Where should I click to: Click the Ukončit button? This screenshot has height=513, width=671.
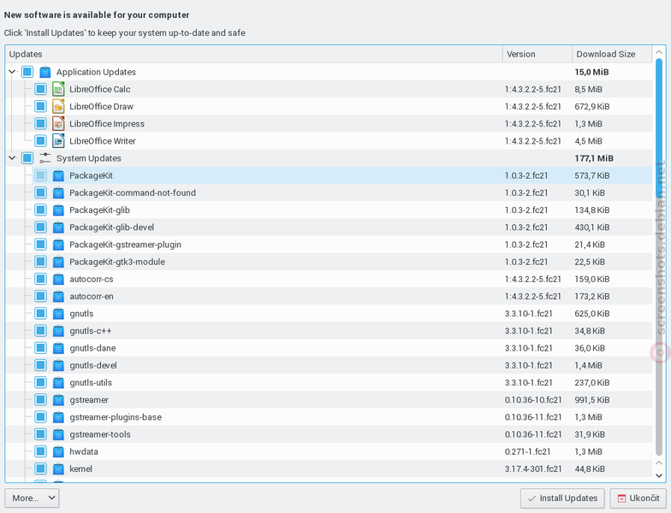click(x=638, y=498)
